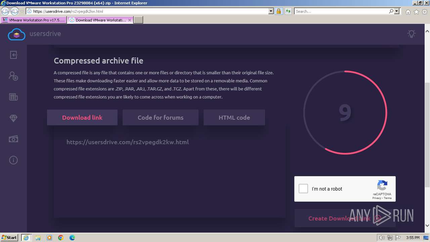Click the Refresh page icon

pos(288,11)
